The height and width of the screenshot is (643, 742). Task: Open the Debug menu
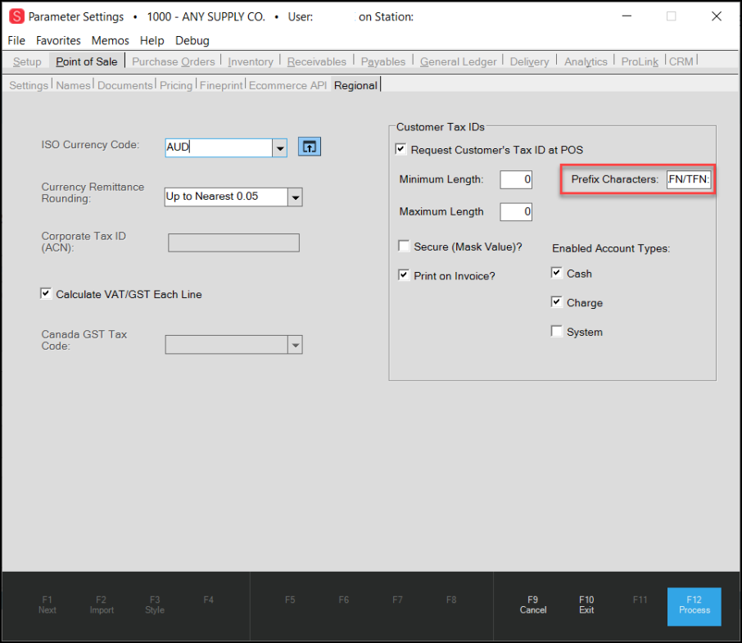pyautogui.click(x=192, y=41)
